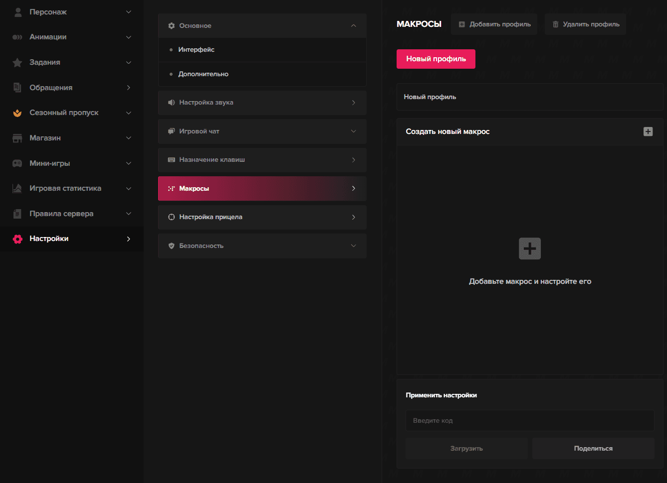This screenshot has width=667, height=483.
Task: Click the storefront icon for Магазин
Action: point(17,138)
